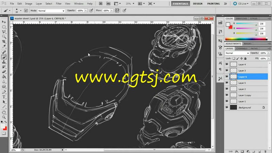Open brush Opacity slider arrow
Viewport: 272px width, 153px height.
tap(86, 11)
